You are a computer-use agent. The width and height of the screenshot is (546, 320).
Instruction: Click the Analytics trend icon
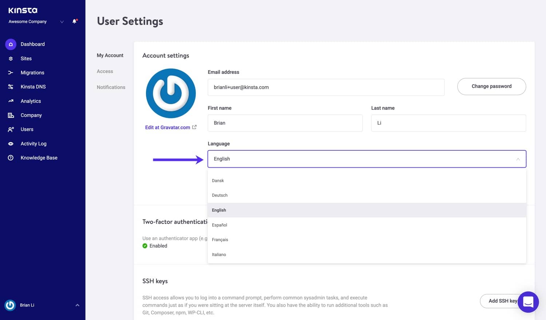(11, 101)
